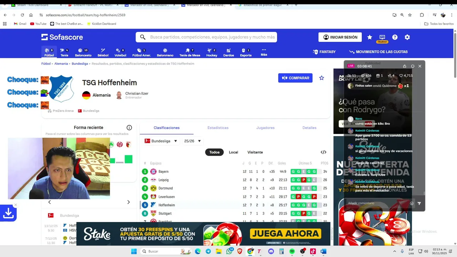
Task: Switch to the Jugadores tab
Action: [265, 128]
